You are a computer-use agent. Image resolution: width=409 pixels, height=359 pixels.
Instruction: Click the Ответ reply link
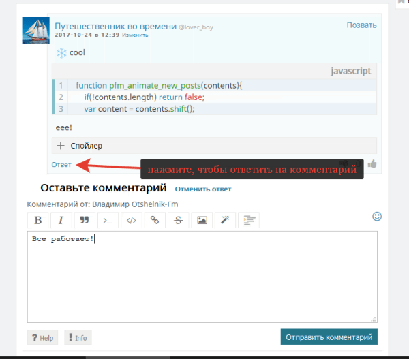(61, 165)
